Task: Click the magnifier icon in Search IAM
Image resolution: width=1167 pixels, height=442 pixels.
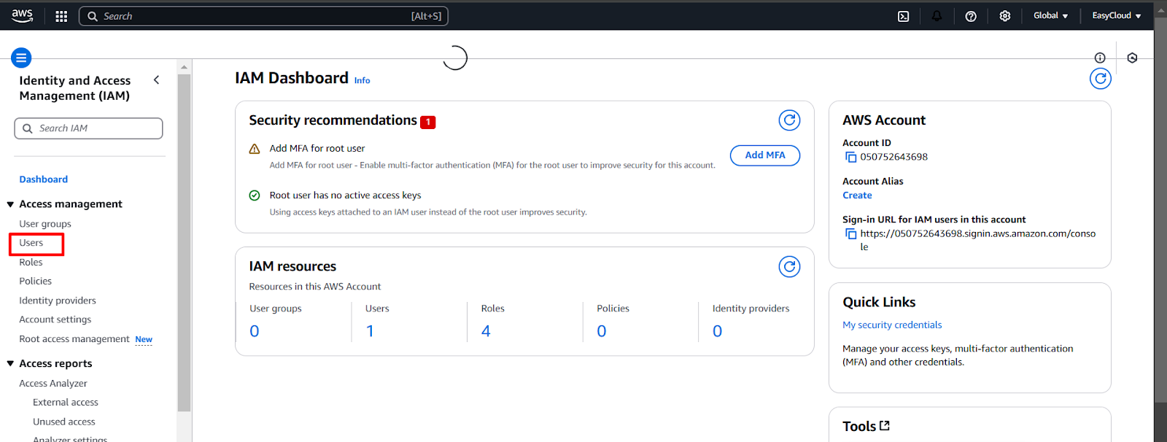Action: [28, 128]
